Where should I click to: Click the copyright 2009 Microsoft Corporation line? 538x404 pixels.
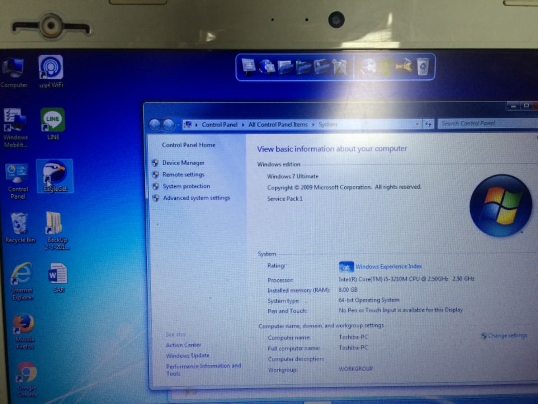[x=344, y=187]
